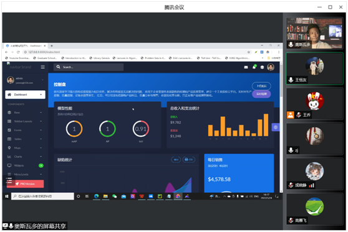Select the 王恒友 participant video tile
The width and height of the screenshot is (348, 232).
314,68
